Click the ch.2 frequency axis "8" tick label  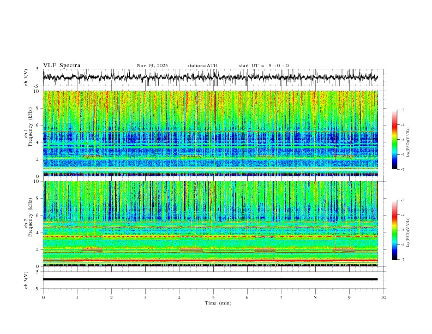[39, 199]
